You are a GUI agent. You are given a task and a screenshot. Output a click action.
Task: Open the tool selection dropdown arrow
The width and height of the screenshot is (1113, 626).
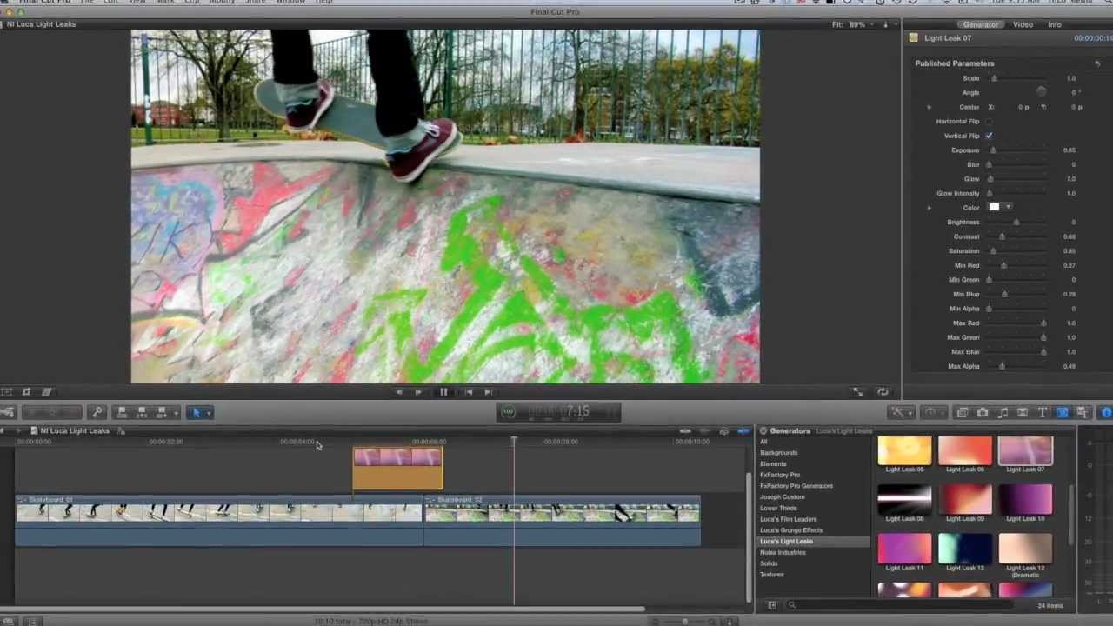[x=209, y=413]
